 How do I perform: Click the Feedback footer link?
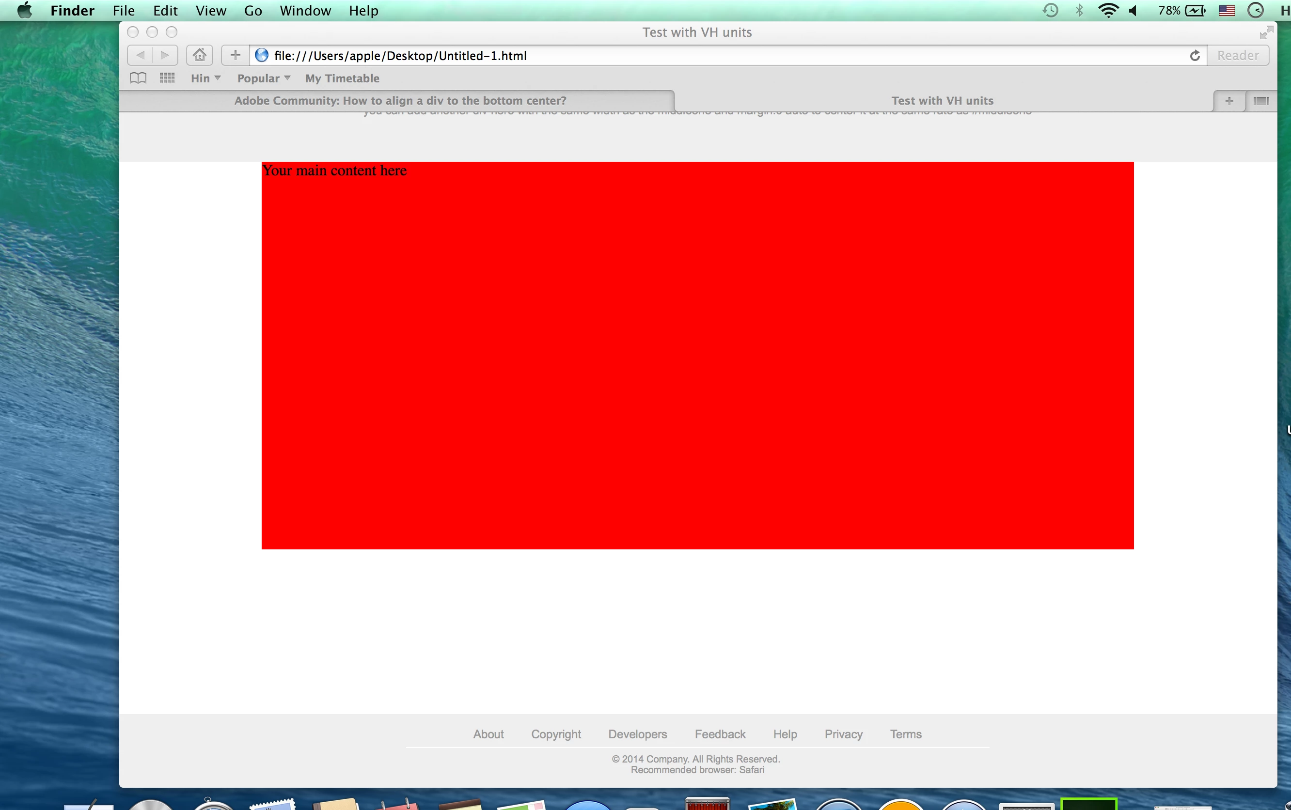(720, 734)
